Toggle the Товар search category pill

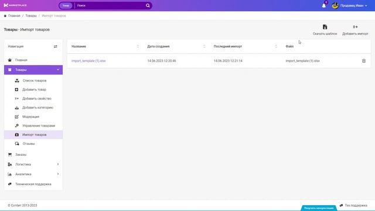point(66,5)
